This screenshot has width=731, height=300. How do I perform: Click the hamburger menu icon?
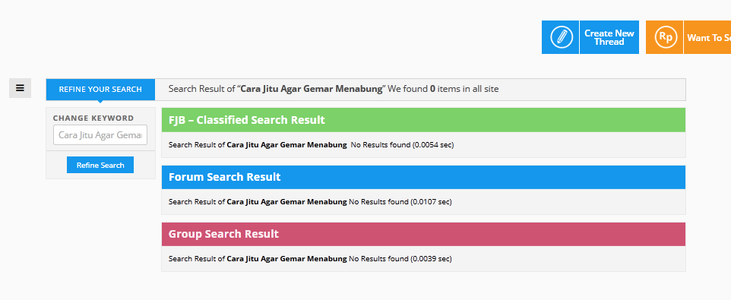[20, 88]
